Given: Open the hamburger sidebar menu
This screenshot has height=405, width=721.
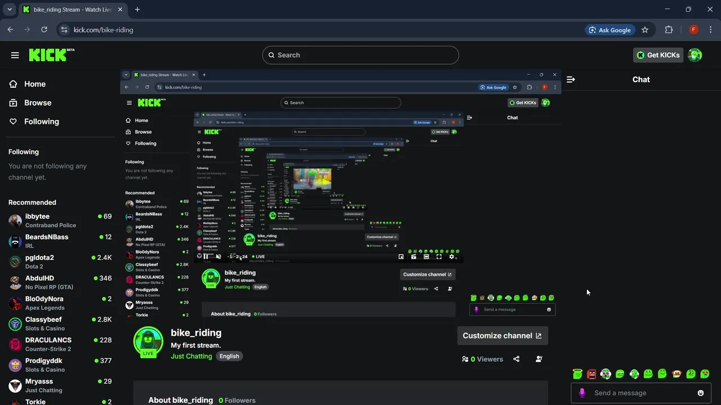Looking at the screenshot, I should coord(15,55).
